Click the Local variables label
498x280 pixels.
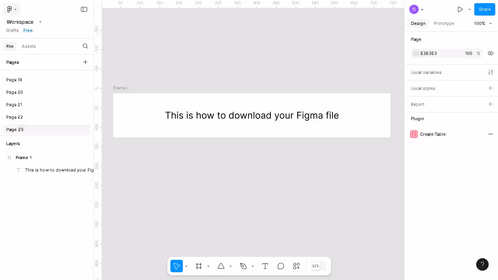[426, 72]
